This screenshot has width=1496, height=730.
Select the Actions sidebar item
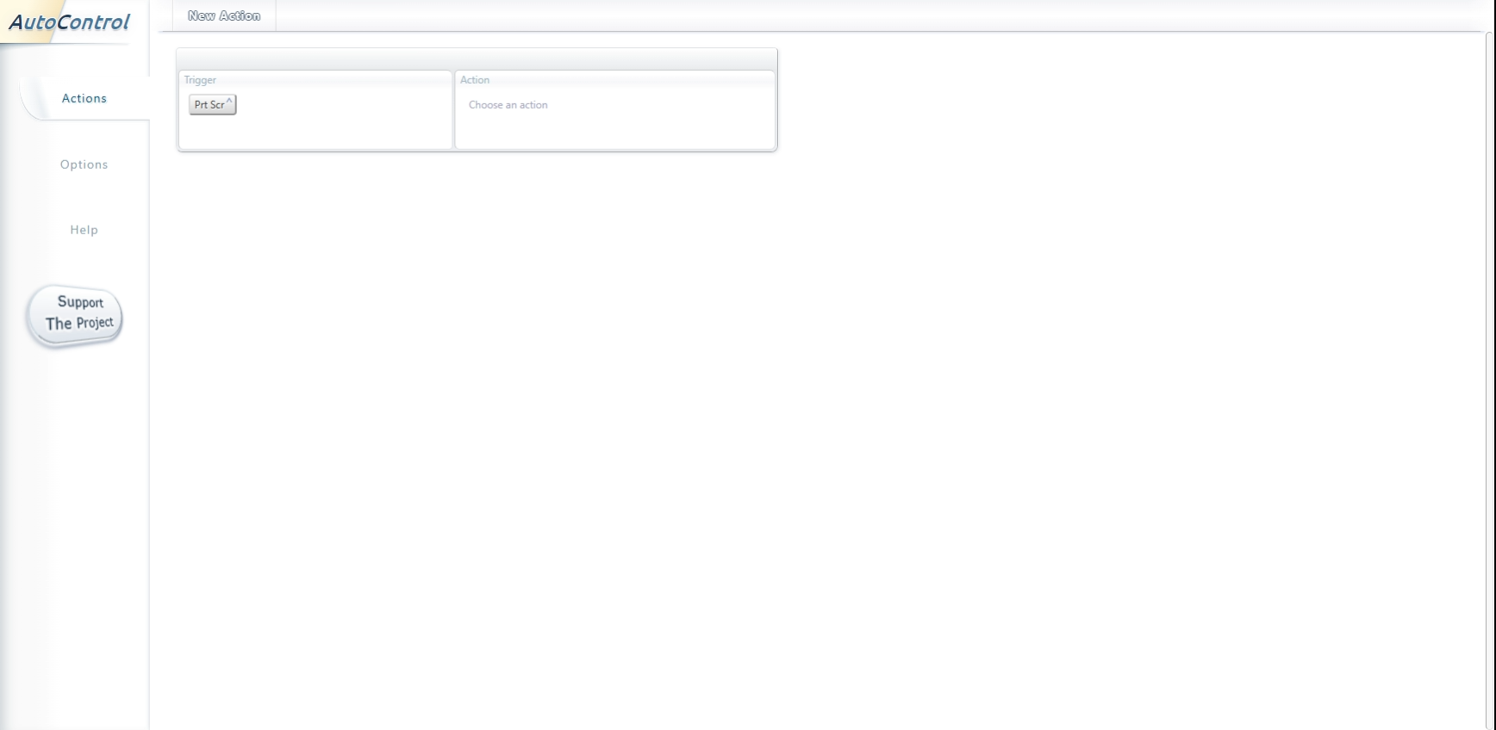[x=84, y=98]
